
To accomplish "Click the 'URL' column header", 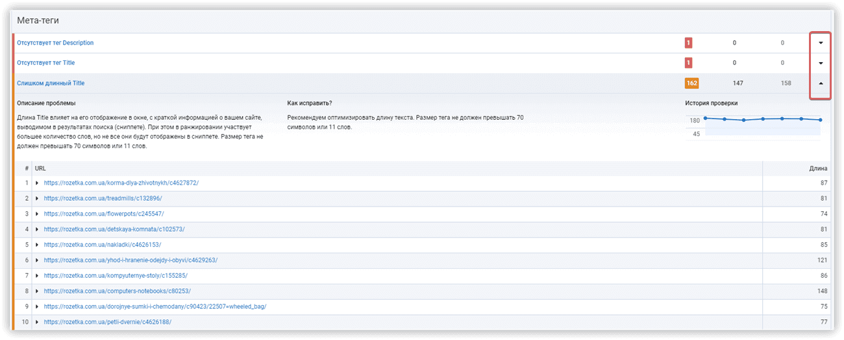I will [x=40, y=168].
